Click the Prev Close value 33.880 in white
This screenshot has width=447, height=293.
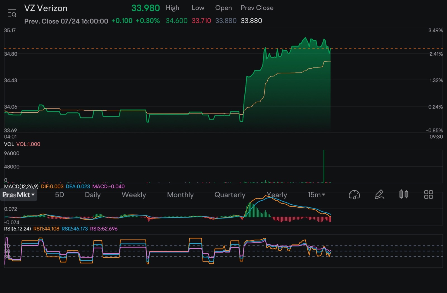[251, 21]
